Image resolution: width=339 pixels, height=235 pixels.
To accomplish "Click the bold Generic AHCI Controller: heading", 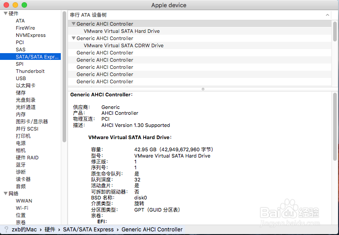I will 101,95.
